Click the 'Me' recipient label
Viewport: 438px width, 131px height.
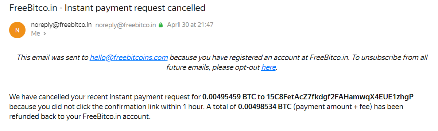tap(35, 33)
